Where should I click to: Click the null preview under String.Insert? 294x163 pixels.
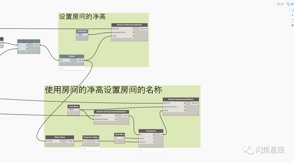click(151, 150)
